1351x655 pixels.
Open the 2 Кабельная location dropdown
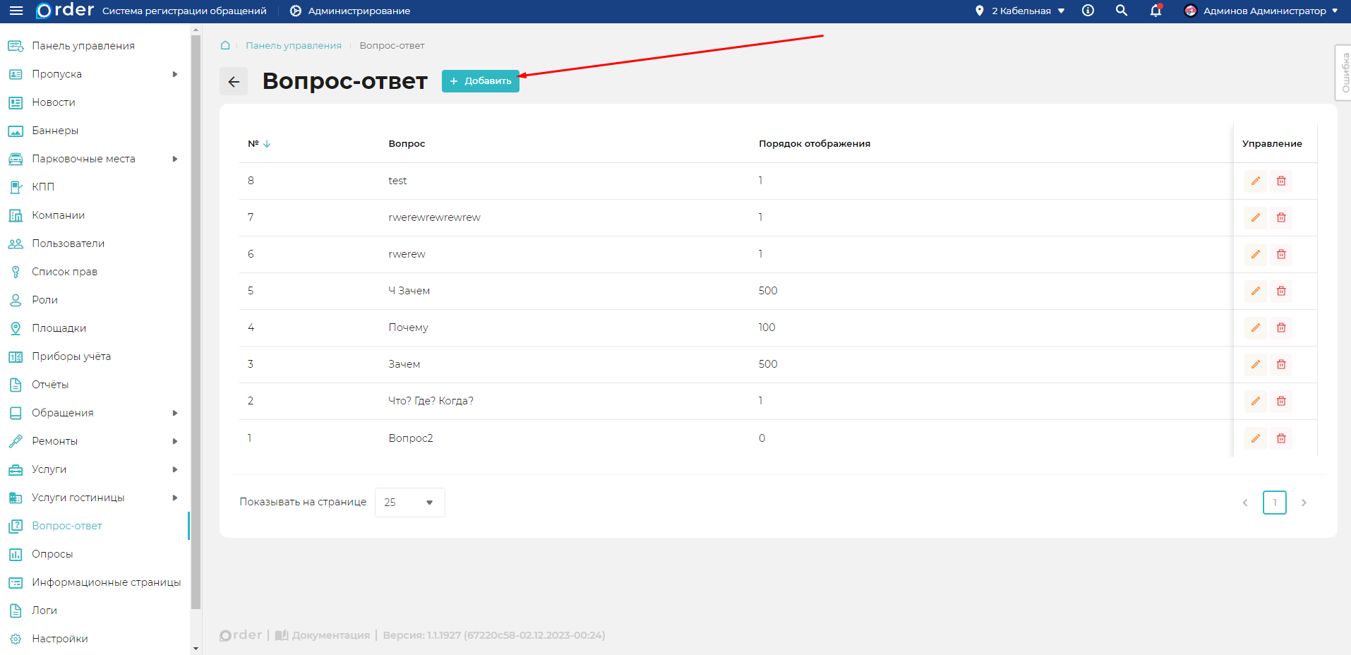[1021, 11]
